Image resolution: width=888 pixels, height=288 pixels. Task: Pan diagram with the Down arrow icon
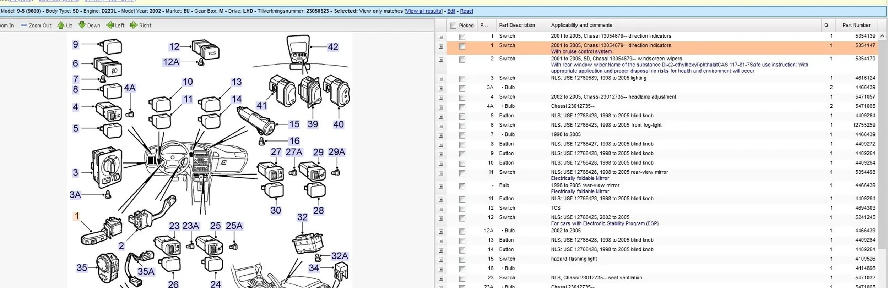click(82, 26)
